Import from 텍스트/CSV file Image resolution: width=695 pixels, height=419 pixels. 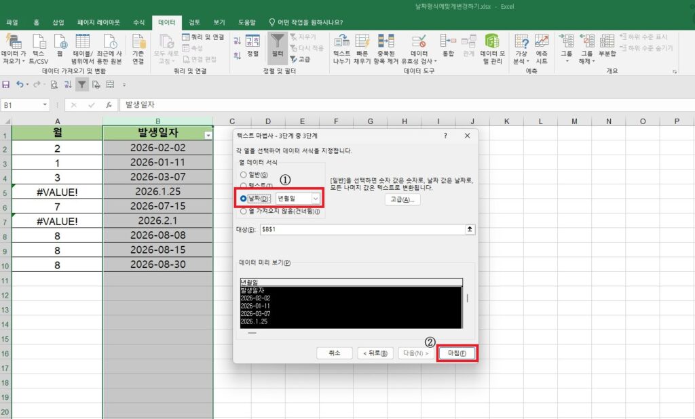(x=39, y=49)
